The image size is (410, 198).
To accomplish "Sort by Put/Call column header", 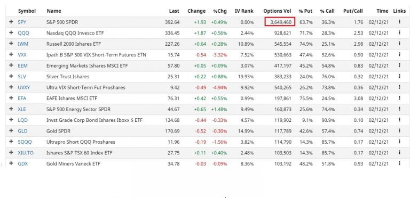I will click(x=353, y=11).
